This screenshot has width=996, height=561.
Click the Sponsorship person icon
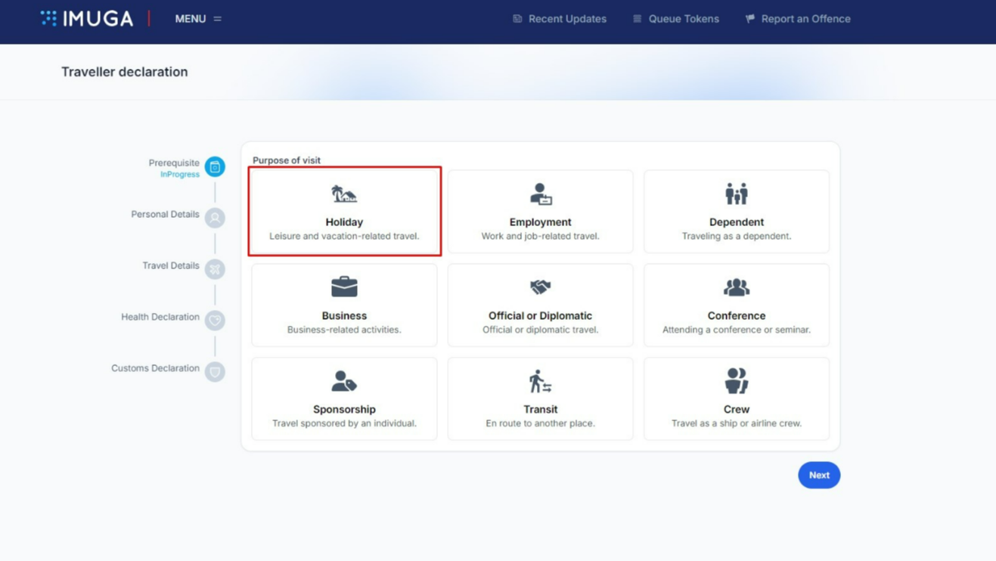click(344, 381)
